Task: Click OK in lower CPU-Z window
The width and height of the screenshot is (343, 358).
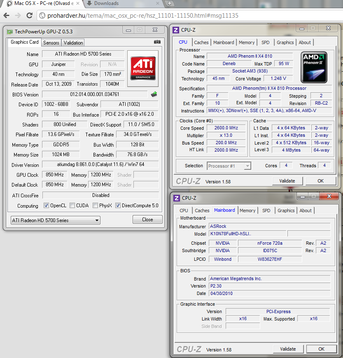Action: click(x=321, y=349)
